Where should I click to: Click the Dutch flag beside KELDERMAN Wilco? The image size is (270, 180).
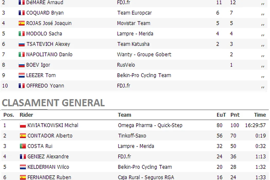coord(23,167)
